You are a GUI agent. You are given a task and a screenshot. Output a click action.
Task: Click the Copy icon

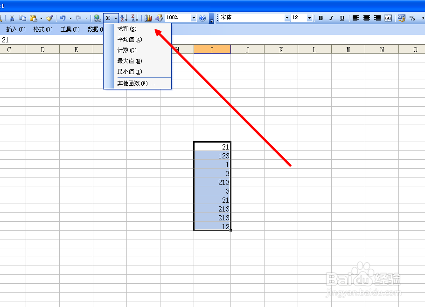coord(22,18)
